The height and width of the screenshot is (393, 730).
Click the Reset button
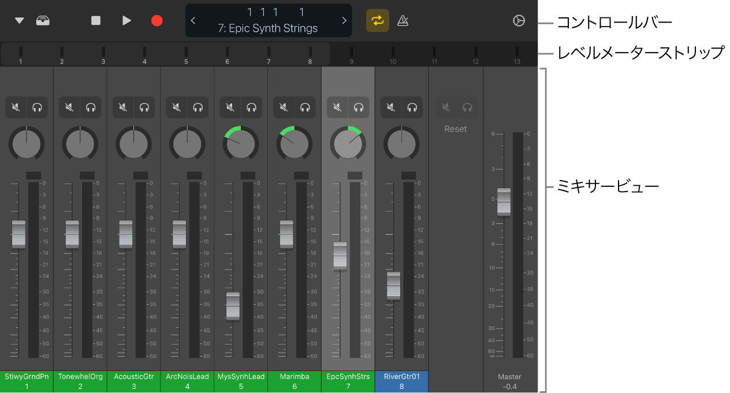[455, 129]
